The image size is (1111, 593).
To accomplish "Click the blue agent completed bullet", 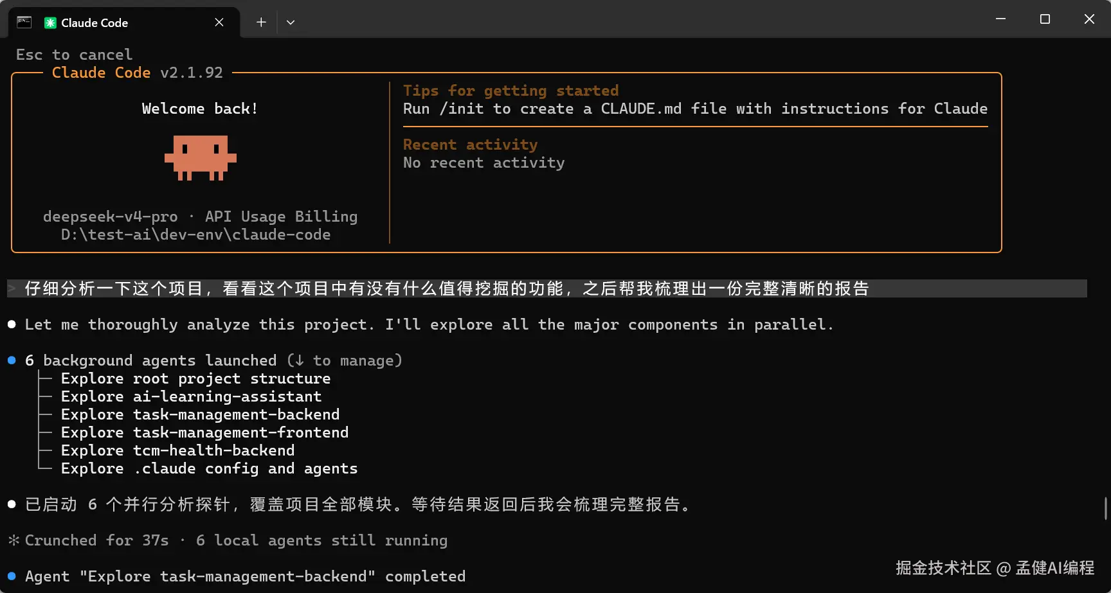I will (12, 576).
